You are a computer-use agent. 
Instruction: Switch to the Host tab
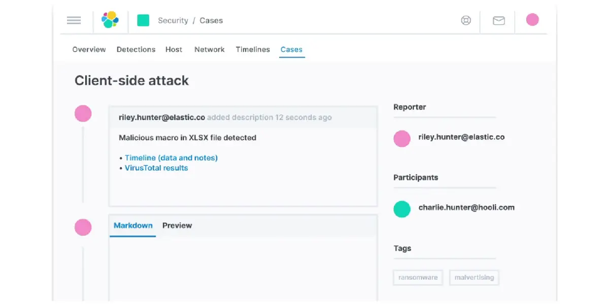[x=174, y=50]
